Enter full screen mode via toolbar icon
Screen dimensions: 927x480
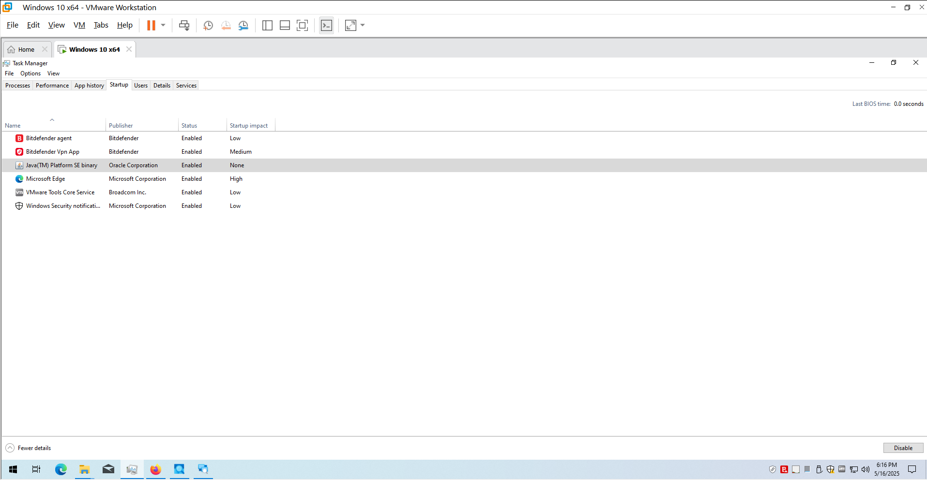[303, 25]
